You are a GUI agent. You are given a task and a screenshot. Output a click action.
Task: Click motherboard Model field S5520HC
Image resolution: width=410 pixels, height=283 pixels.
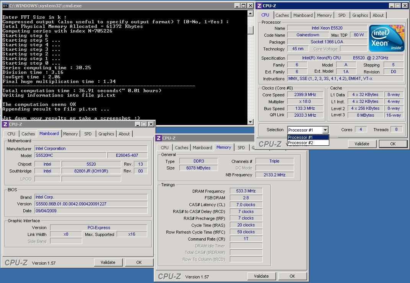point(70,155)
